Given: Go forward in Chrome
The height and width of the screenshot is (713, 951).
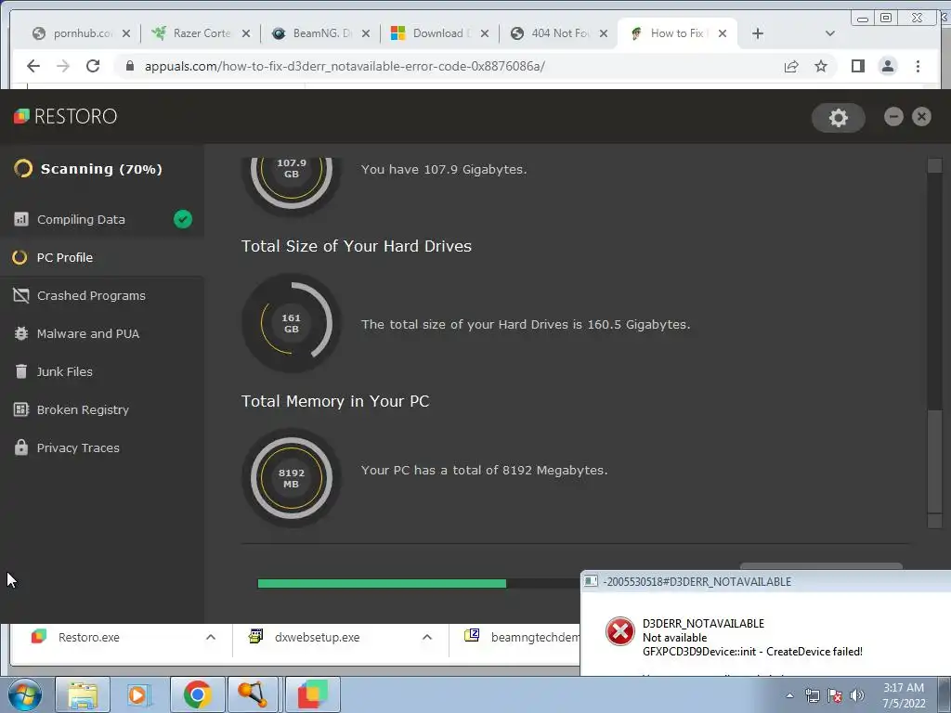Looking at the screenshot, I should tap(63, 66).
